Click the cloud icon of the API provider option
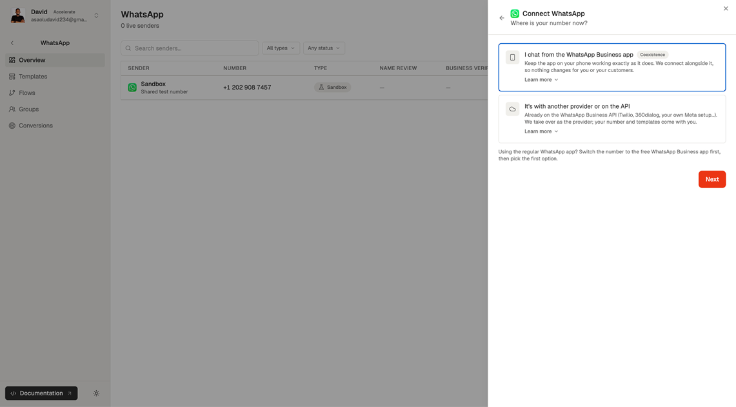736x407 pixels. point(512,109)
